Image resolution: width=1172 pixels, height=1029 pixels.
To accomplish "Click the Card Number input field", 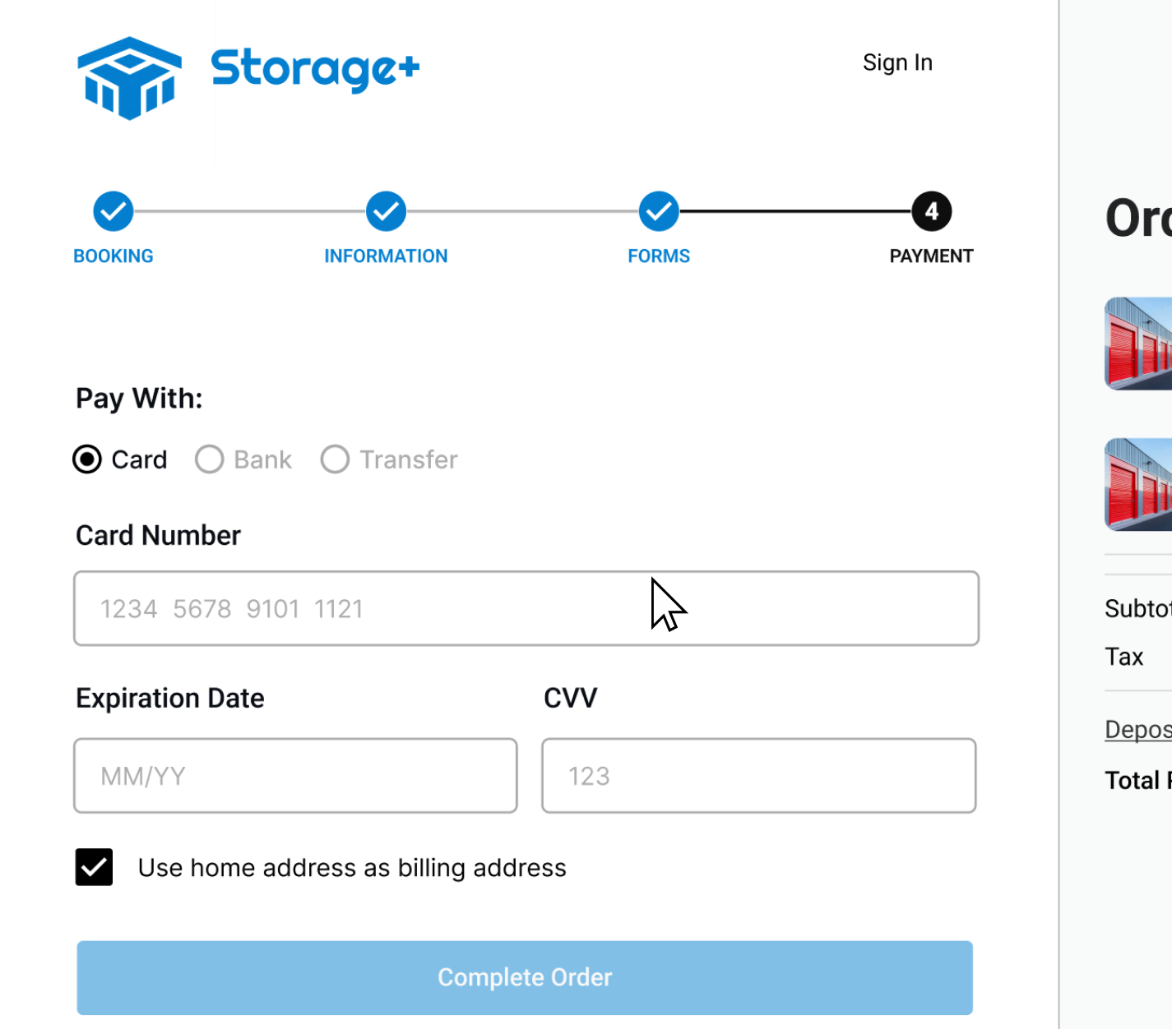I will (x=526, y=608).
